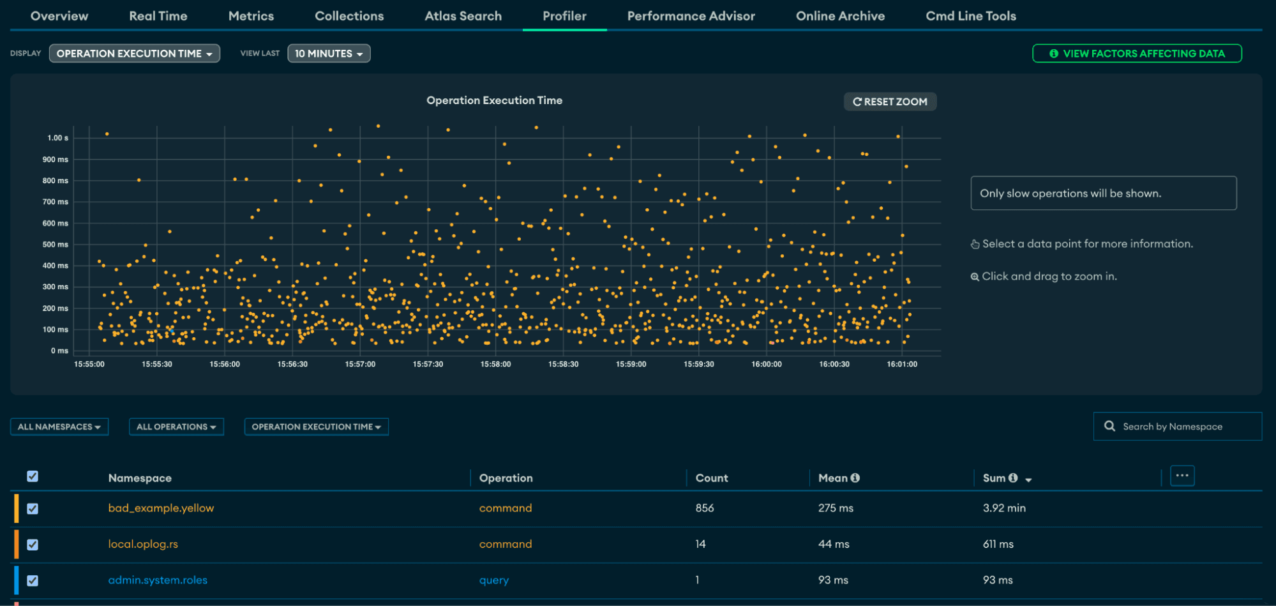
Task: Click the yellow color bar of bad_example.yellow
Action: [x=17, y=509]
